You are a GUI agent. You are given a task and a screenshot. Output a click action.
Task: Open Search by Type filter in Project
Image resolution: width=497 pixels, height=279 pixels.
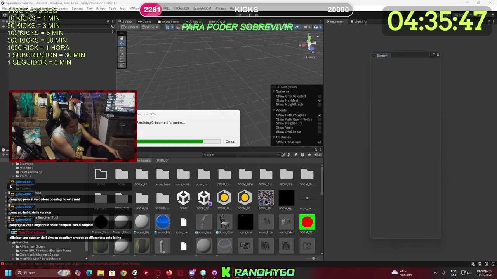[x=289, y=155]
